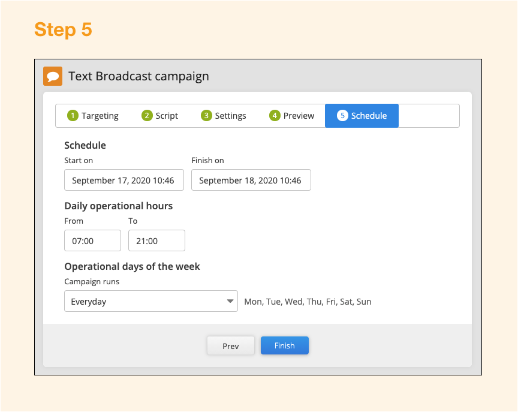Click the Start on date field
The width and height of the screenshot is (518, 412).
(124, 180)
